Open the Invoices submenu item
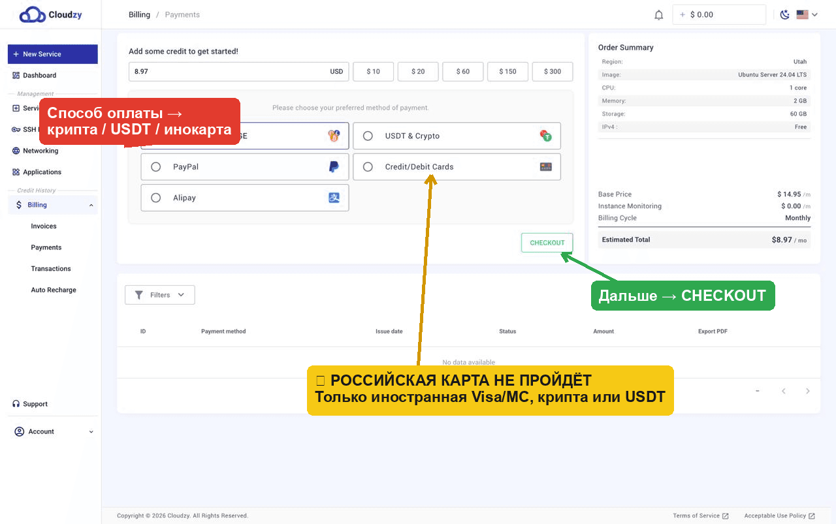The width and height of the screenshot is (836, 524). [44, 226]
